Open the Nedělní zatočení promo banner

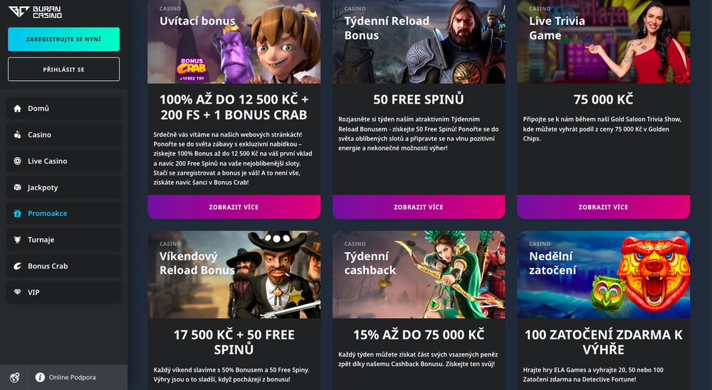point(604,274)
